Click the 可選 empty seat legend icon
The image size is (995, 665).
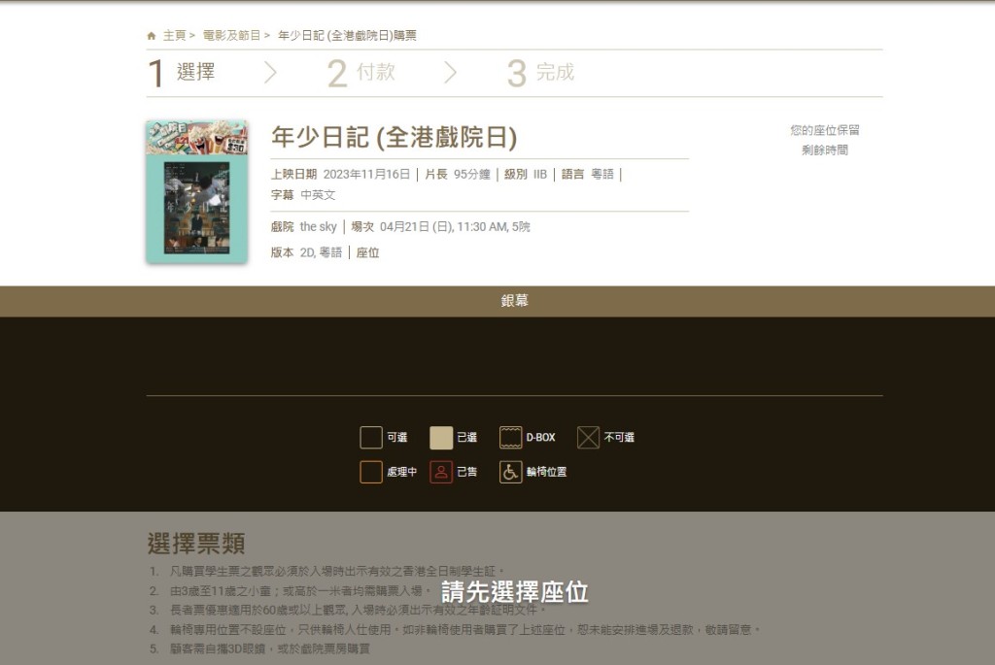pyautogui.click(x=371, y=438)
